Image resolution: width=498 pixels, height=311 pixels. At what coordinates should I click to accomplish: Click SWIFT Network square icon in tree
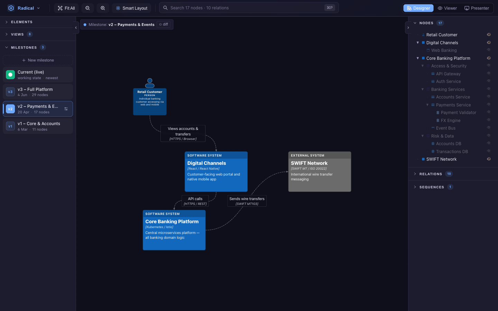[x=423, y=159]
